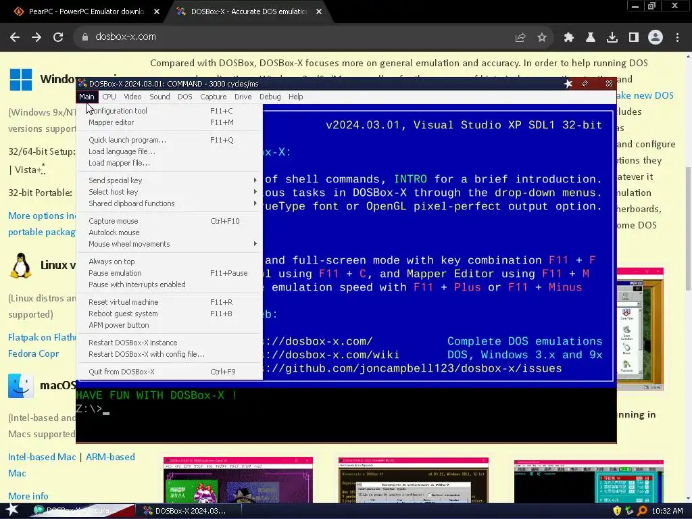
Task: Open the More info link
Action: (28, 495)
